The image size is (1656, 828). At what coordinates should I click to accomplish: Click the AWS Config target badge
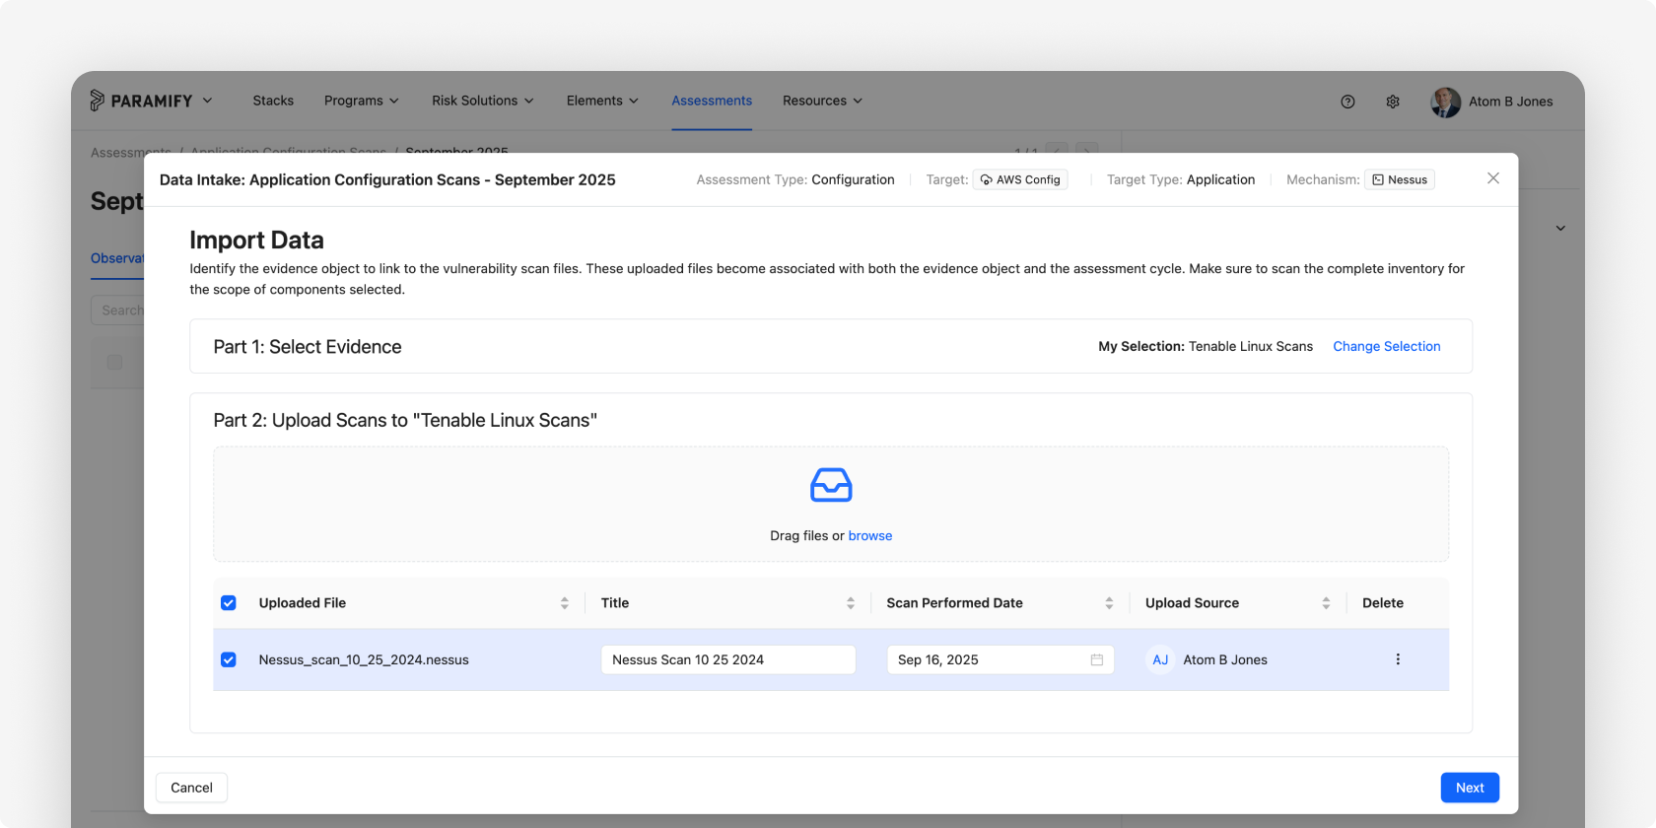click(x=1020, y=179)
